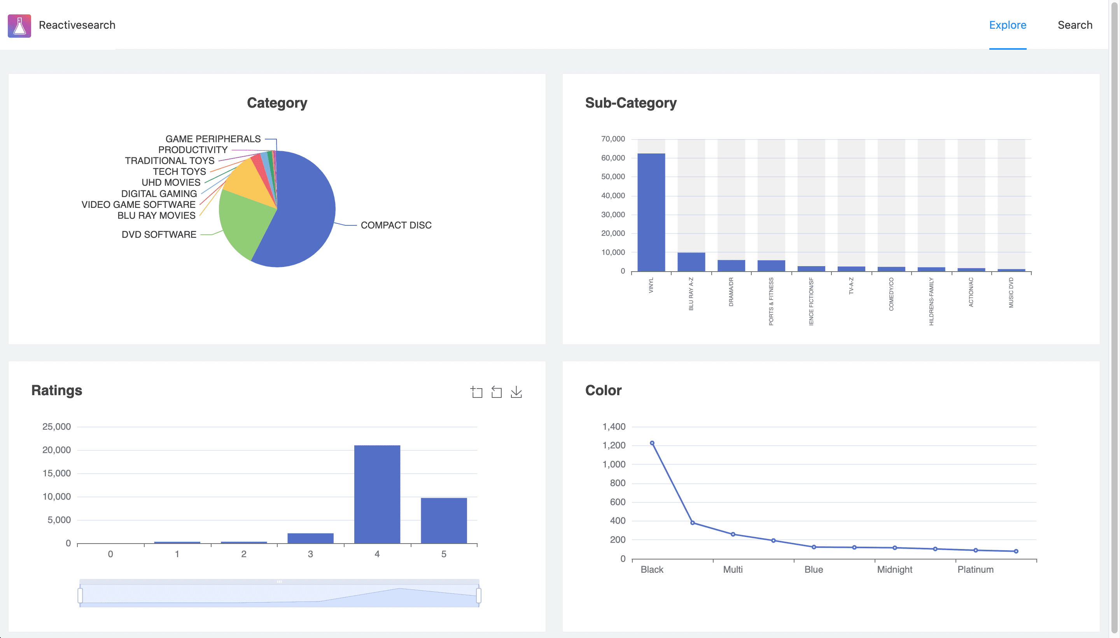Click the Multi axis label in Color chart
Screen dimensions: 1120x638
(732, 569)
